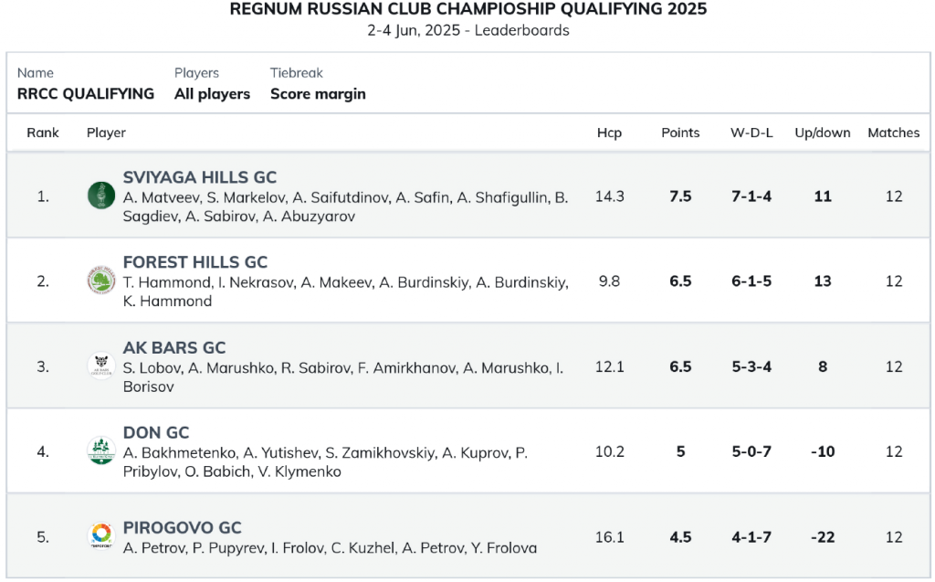Open the PIROGOVO GC team name
The height and width of the screenshot is (582, 935).
(182, 528)
